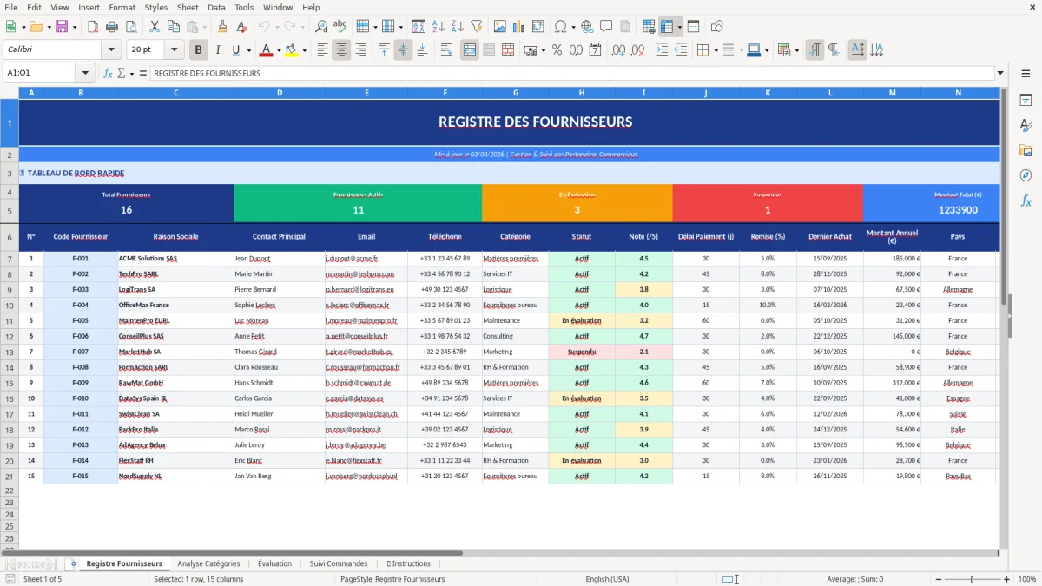Toggle Underline formatting
The image size is (1042, 586).
(236, 50)
